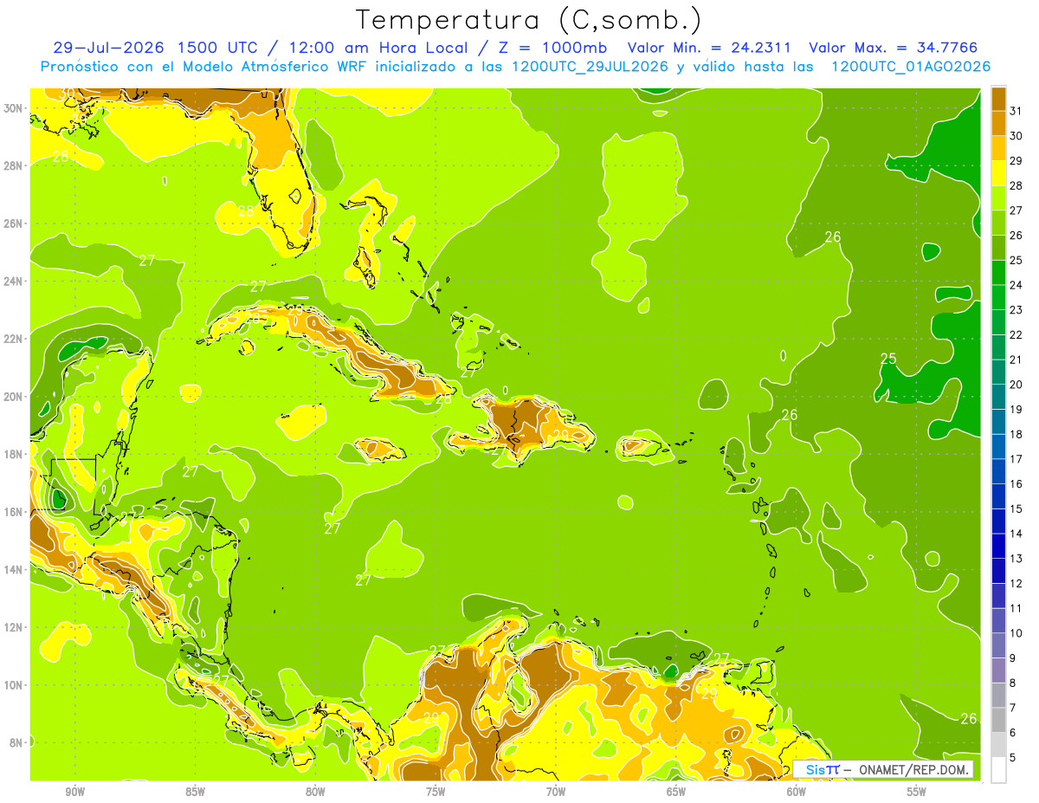Click the longitude axis label 70W

[x=556, y=792]
